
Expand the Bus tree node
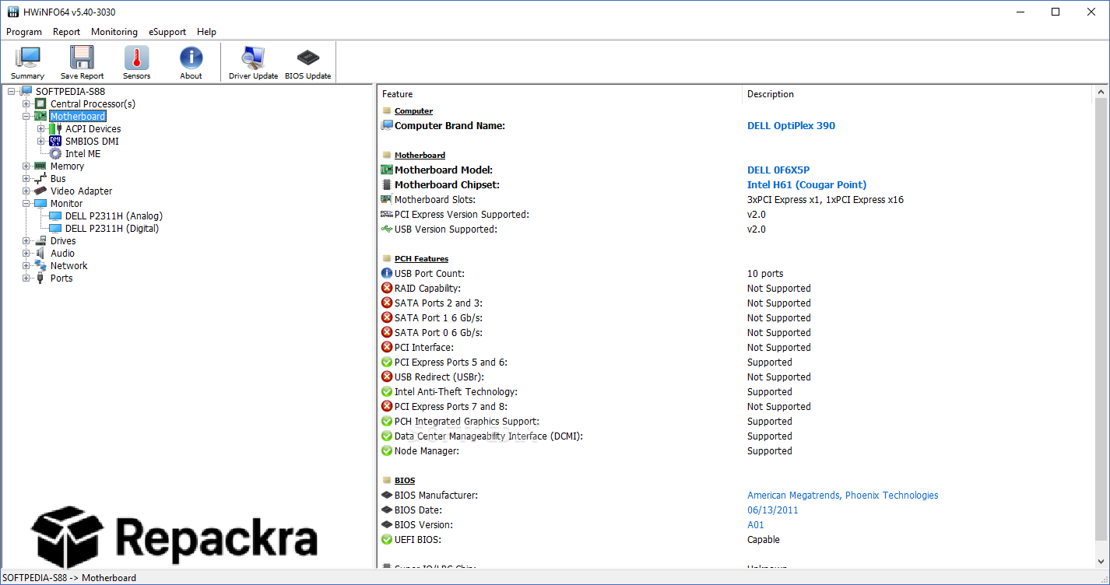pyautogui.click(x=26, y=179)
